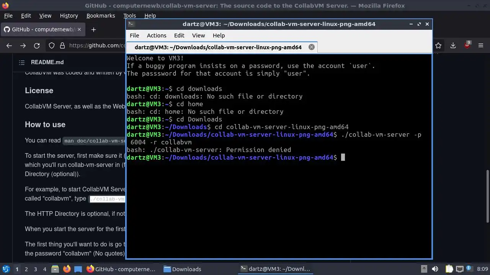Reload the GitHub page
490x275 pixels.
pyautogui.click(x=37, y=45)
